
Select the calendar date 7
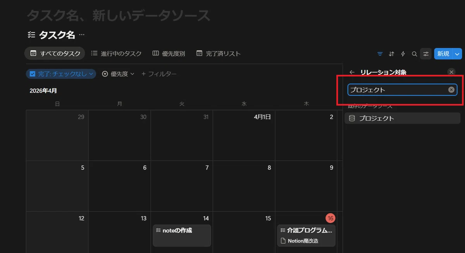[207, 168]
